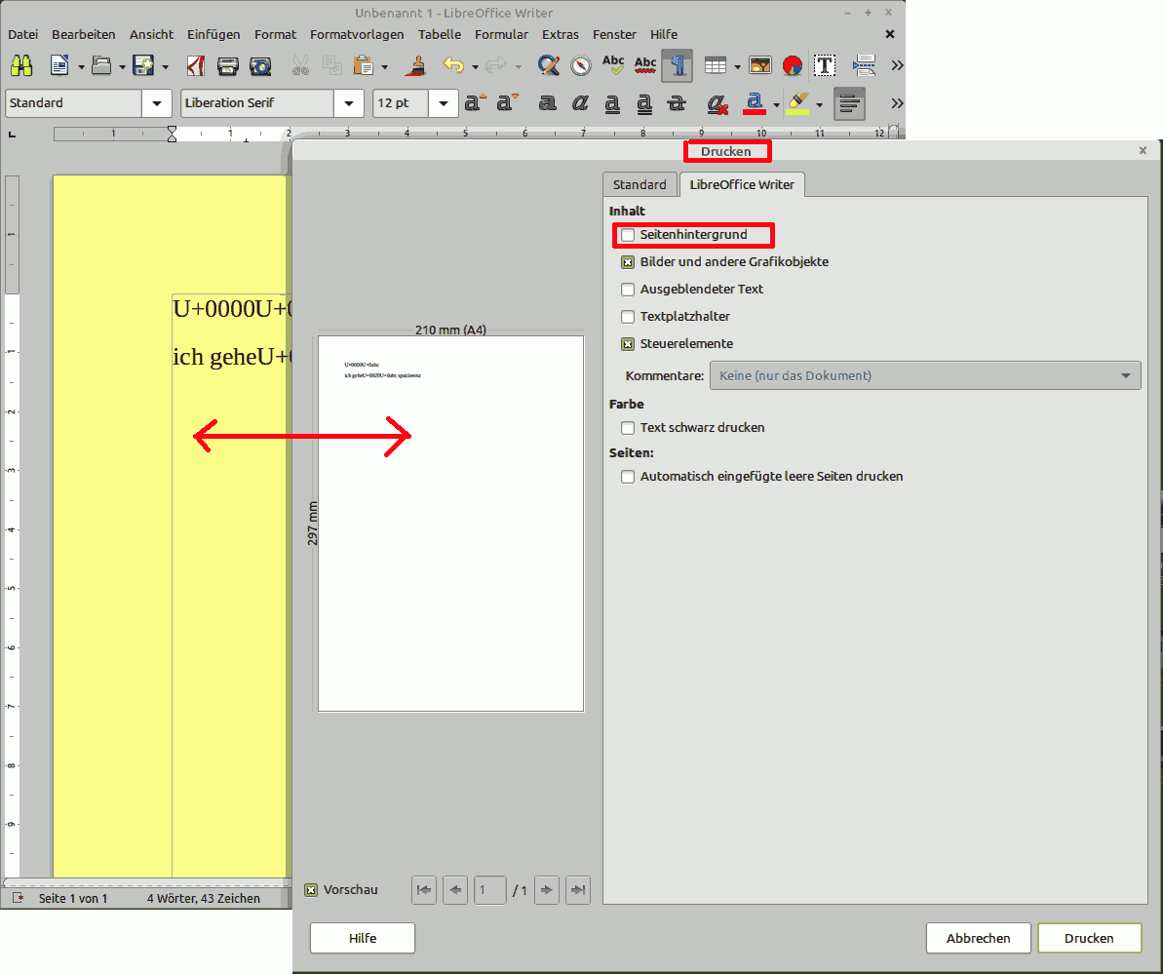Select the Clone Formatting paintbrush
1163x974 pixels.
(417, 66)
